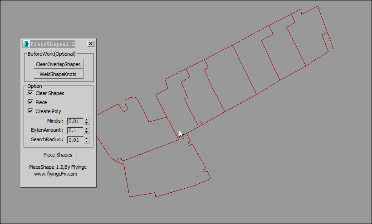Increase Mindis with the up spinner arrow
The width and height of the screenshot is (372, 224).
[x=87, y=119]
